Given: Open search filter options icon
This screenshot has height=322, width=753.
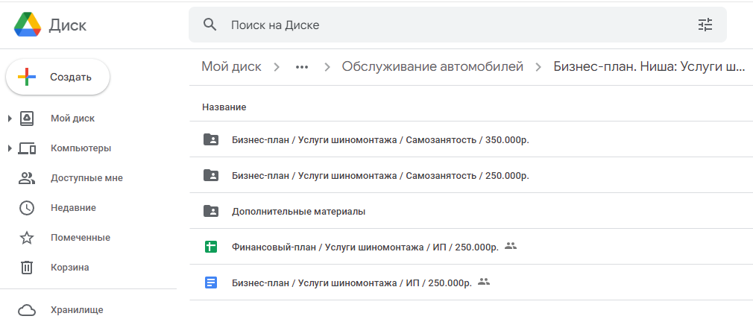Looking at the screenshot, I should click(705, 25).
